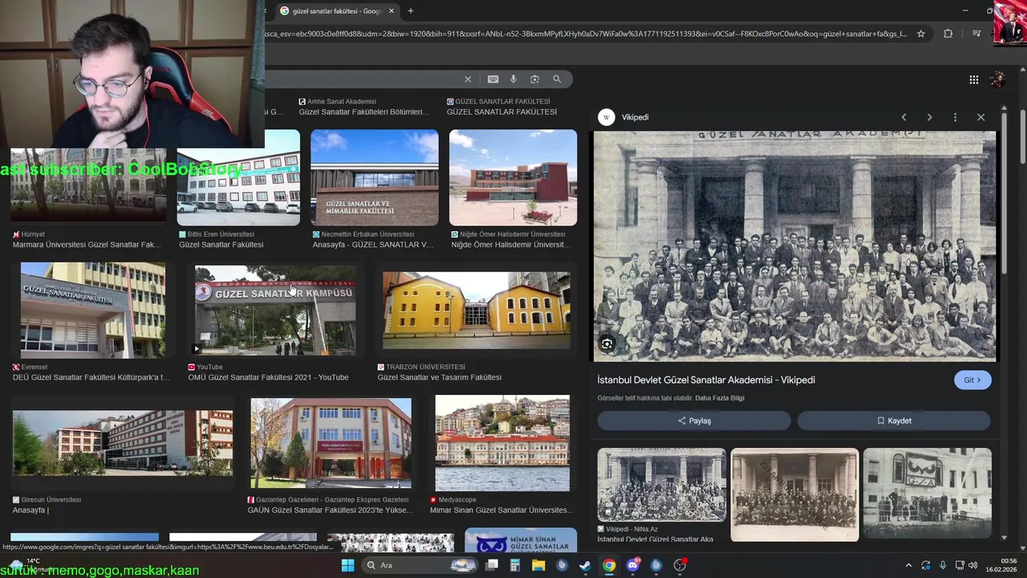Show previous image in preview panel
The image size is (1027, 578).
(903, 117)
